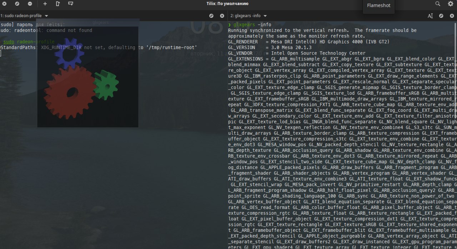Image resolution: width=457 pixels, height=249 pixels.
Task: Click the 'glxgears -info' command line
Action: 252,25
